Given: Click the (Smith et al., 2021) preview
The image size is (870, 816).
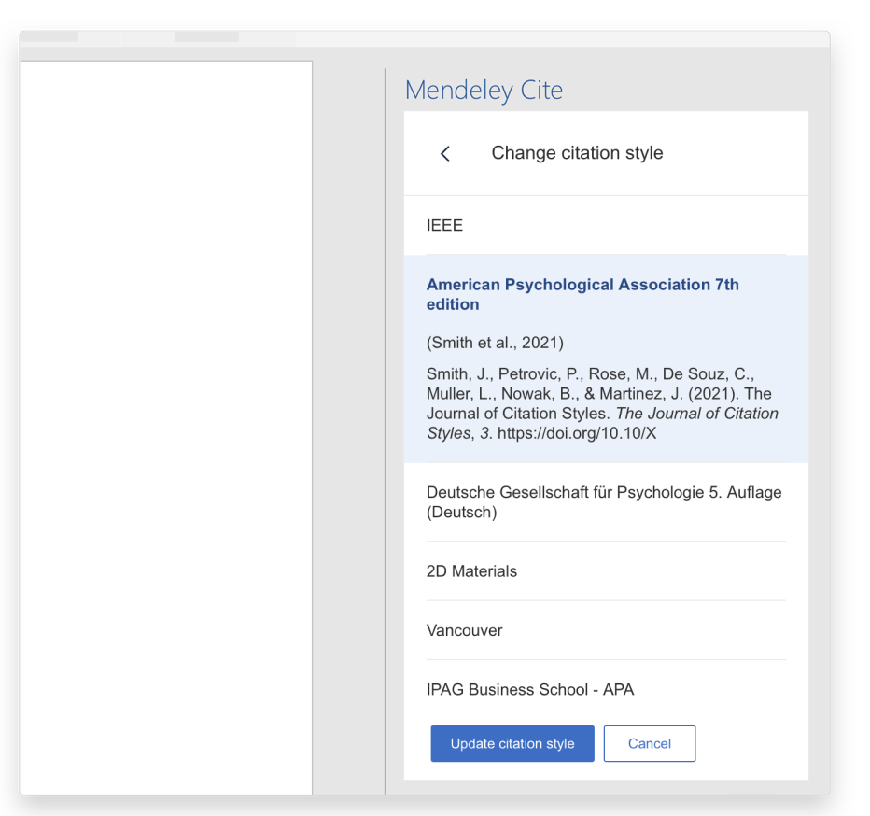Looking at the screenshot, I should coord(495,343).
